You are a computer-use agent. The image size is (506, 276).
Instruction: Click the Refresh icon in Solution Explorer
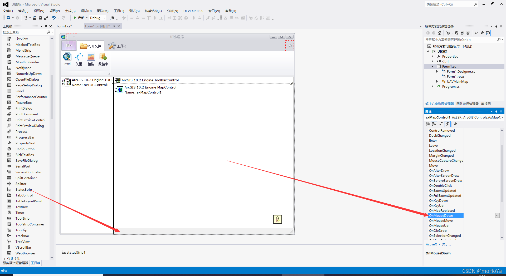[x=457, y=33]
